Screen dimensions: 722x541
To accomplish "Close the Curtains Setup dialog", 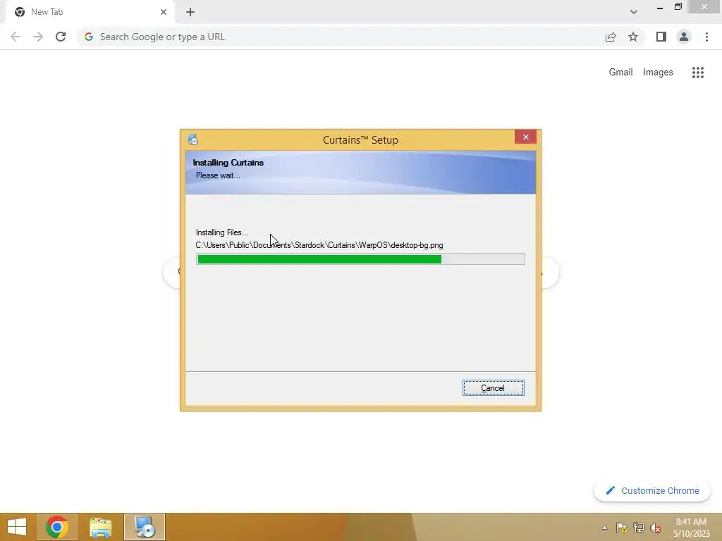I will point(525,137).
